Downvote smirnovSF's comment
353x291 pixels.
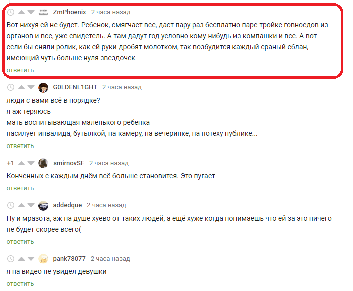(x=31, y=163)
